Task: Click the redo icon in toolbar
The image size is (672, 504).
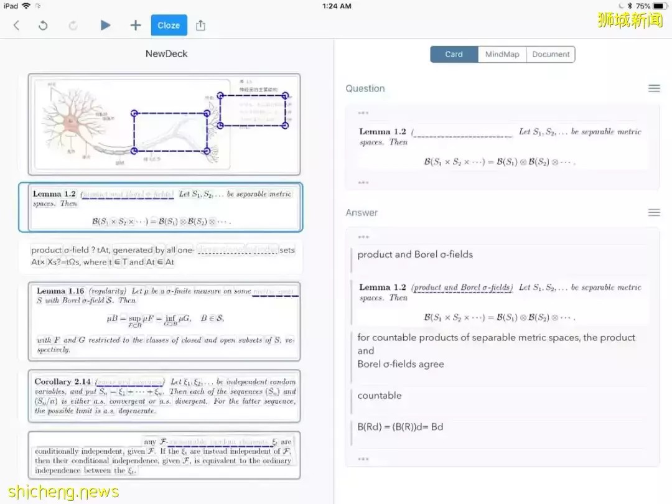Action: pos(73,26)
